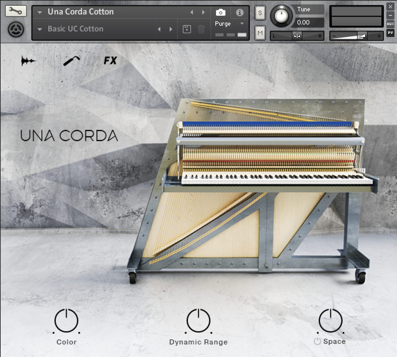
Task: Mute the Una Corda instrument
Action: [x=260, y=33]
